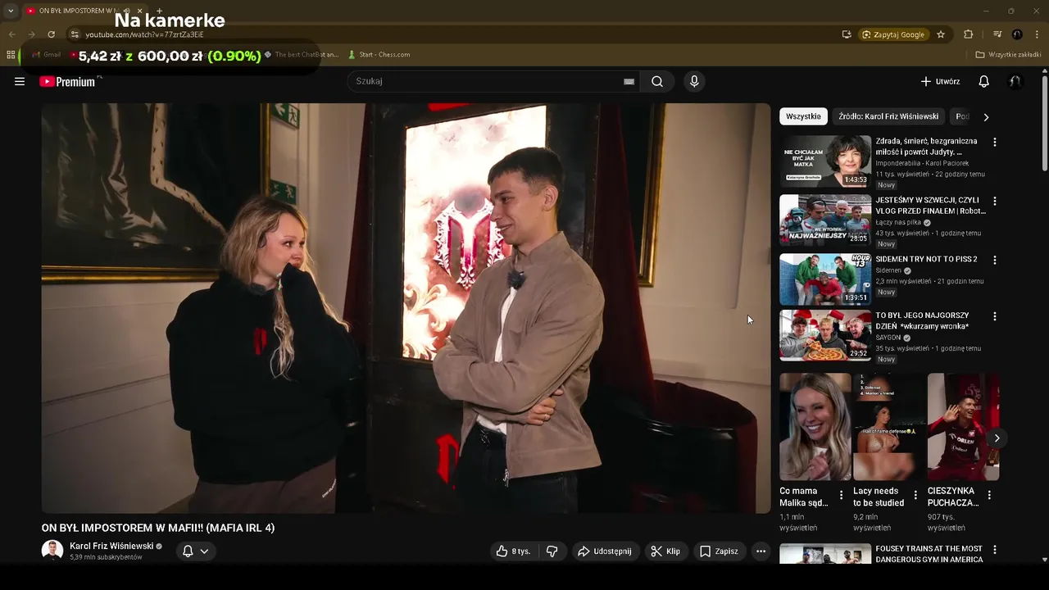Select the Wszystkie filter chip
The image size is (1049, 590).
click(803, 116)
